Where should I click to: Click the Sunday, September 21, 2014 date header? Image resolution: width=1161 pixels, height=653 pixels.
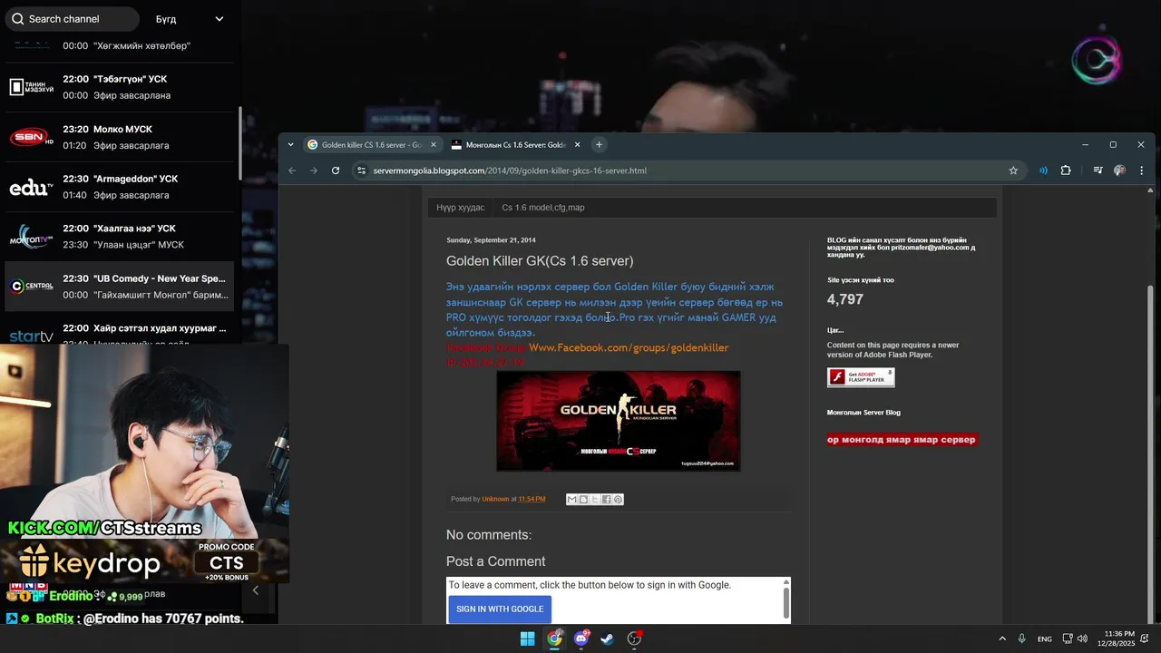(491, 240)
